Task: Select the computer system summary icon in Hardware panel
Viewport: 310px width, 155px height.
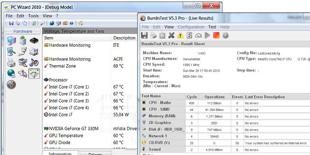Action: (11, 41)
